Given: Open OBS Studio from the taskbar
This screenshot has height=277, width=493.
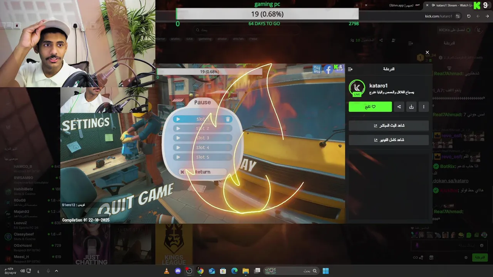Looking at the screenshot, I should [x=189, y=271].
